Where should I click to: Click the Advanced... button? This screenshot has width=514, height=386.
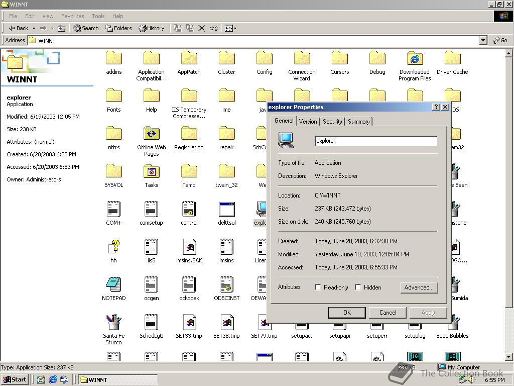419,287
